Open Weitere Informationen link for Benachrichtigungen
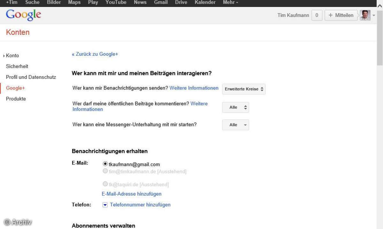Image resolution: width=383 pixels, height=229 pixels. [194, 88]
